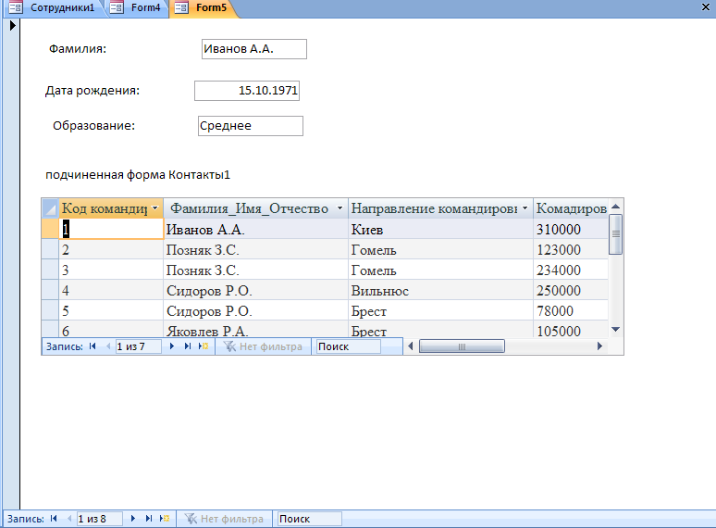Click subform record number box 1 из 7
This screenshot has width=716, height=528.
(x=139, y=346)
